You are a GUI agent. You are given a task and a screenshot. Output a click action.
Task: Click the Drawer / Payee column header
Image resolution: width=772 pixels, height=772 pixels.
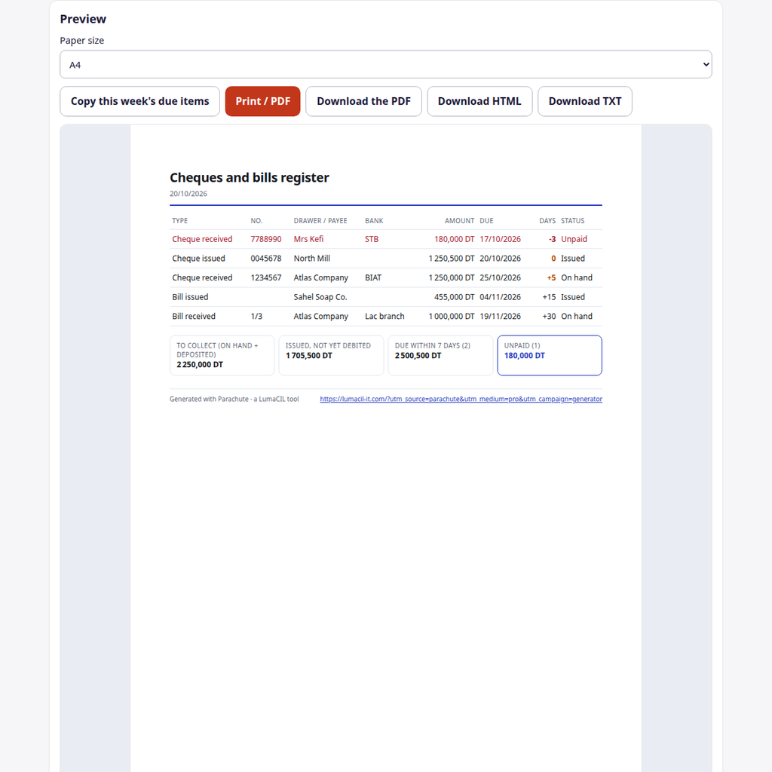click(320, 221)
